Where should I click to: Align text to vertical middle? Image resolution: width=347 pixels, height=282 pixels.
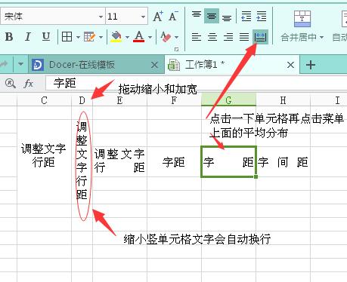[212, 16]
